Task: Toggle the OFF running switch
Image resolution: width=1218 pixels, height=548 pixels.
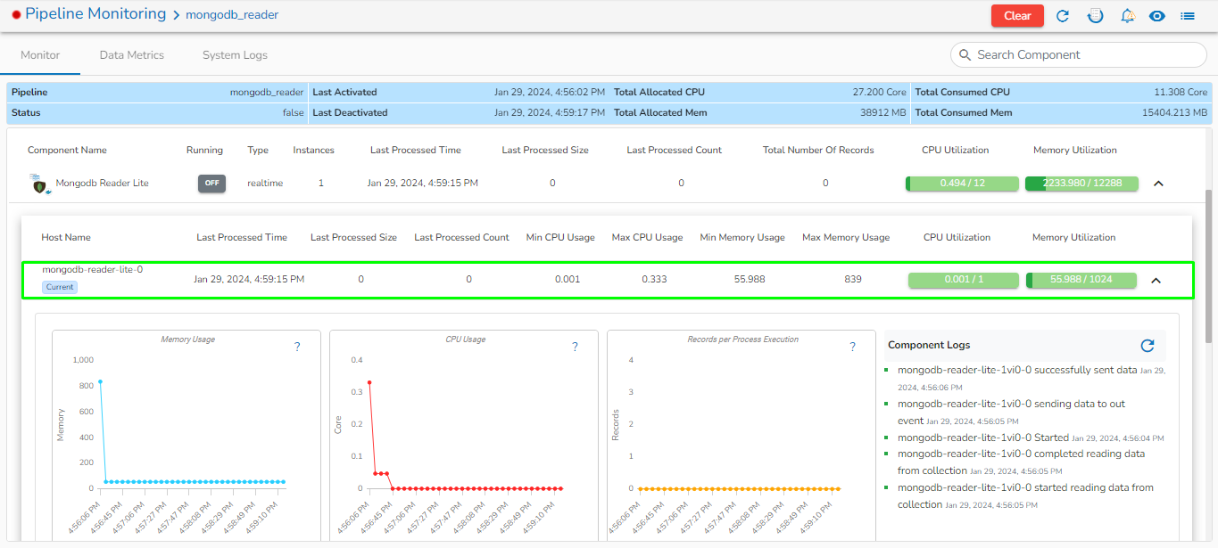Action: click(x=211, y=184)
